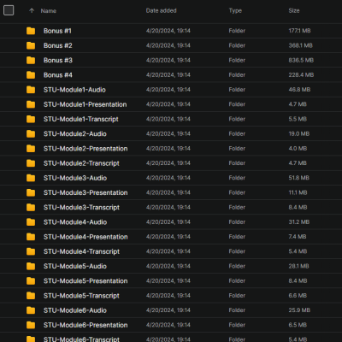This screenshot has width=342, height=342.
Task: Click the 228.4 MB size value
Action: (x=301, y=75)
